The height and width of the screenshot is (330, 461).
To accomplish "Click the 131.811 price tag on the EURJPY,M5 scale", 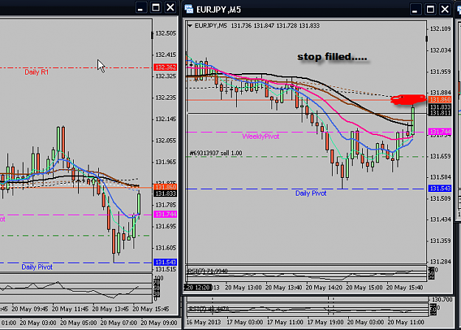I will (440, 113).
